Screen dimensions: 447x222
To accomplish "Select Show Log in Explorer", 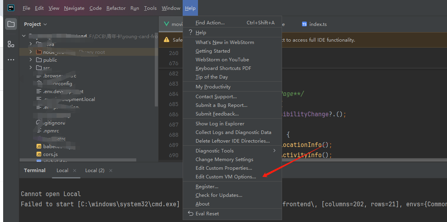I will pos(232,123).
